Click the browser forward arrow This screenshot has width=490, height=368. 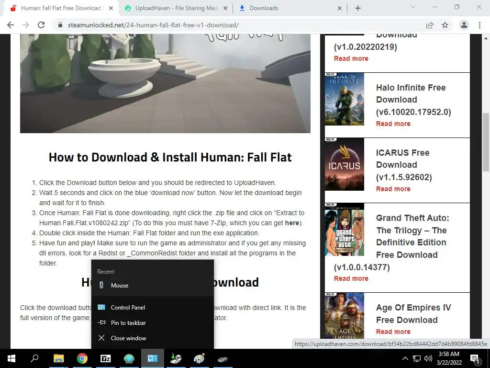(26, 25)
